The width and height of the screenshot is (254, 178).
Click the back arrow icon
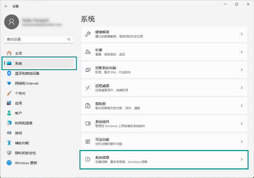point(6,6)
